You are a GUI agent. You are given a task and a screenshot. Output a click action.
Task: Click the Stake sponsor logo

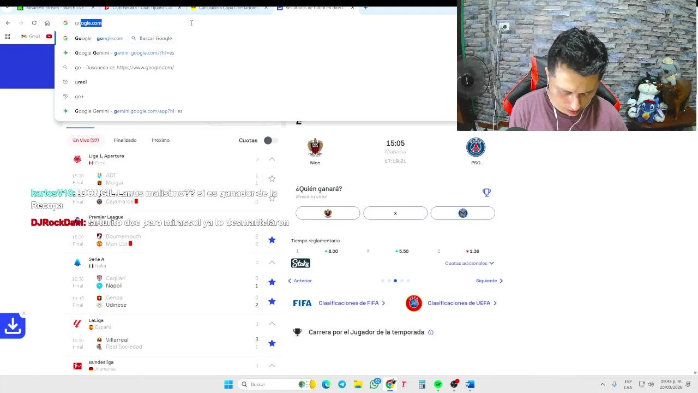300,263
